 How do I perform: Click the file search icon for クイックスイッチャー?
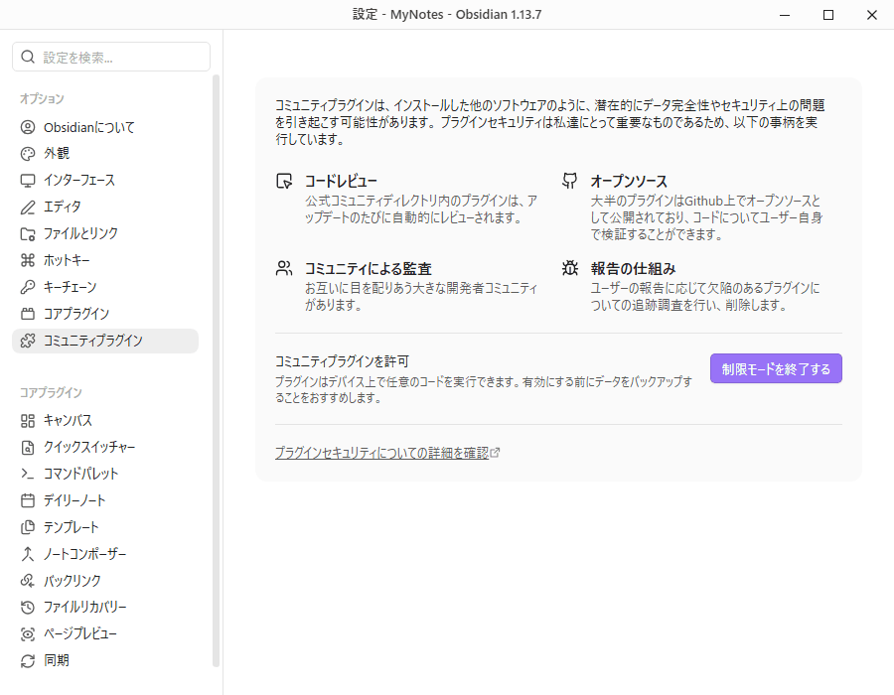28,448
